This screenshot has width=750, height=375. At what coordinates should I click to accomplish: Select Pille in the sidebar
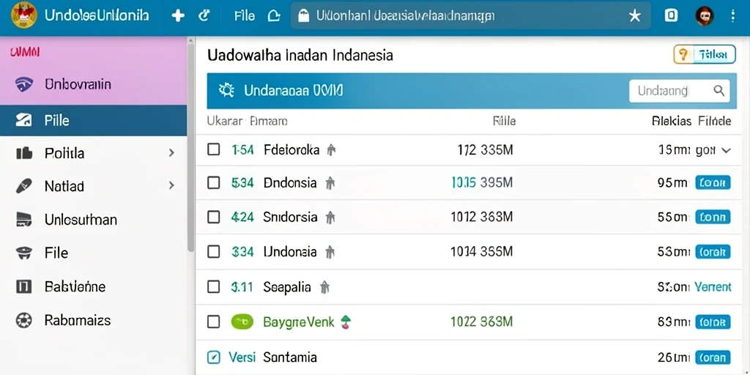93,120
